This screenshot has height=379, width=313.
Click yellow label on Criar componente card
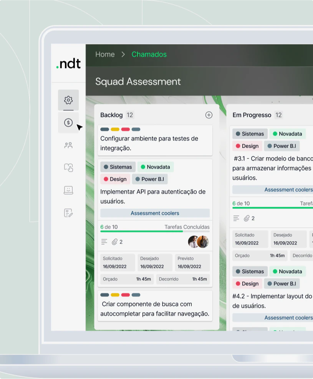tap(115, 295)
